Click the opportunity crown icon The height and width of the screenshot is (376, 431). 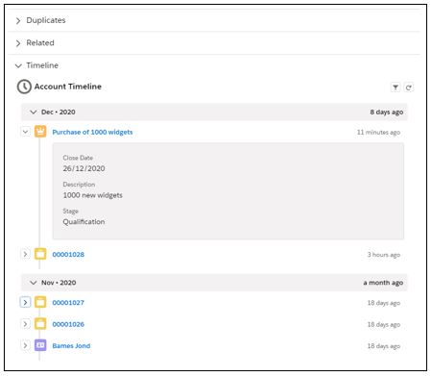(40, 132)
